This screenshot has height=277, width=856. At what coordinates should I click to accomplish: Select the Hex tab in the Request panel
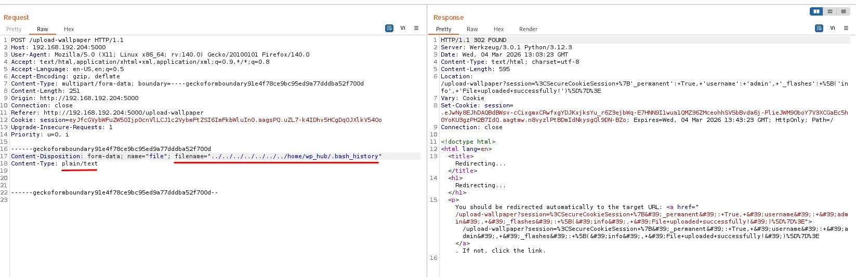[69, 29]
